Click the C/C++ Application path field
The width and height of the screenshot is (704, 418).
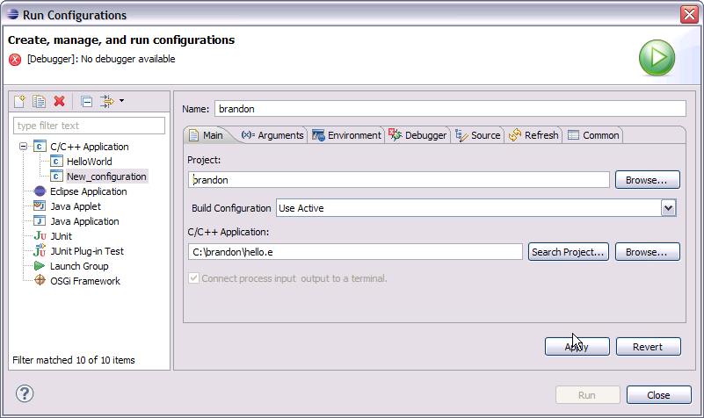[355, 252]
